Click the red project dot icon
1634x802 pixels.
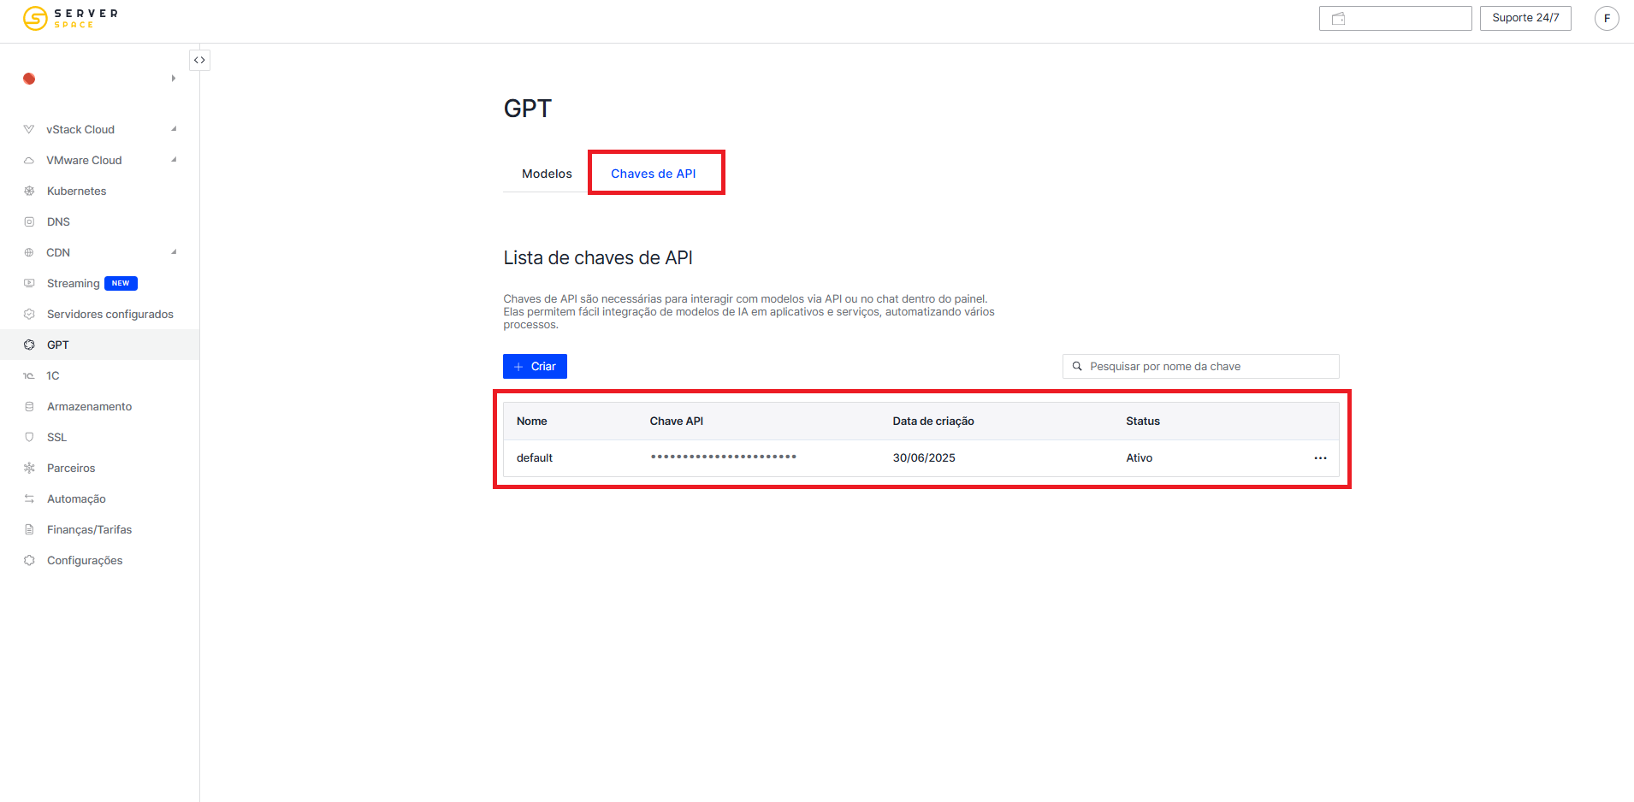coord(29,79)
